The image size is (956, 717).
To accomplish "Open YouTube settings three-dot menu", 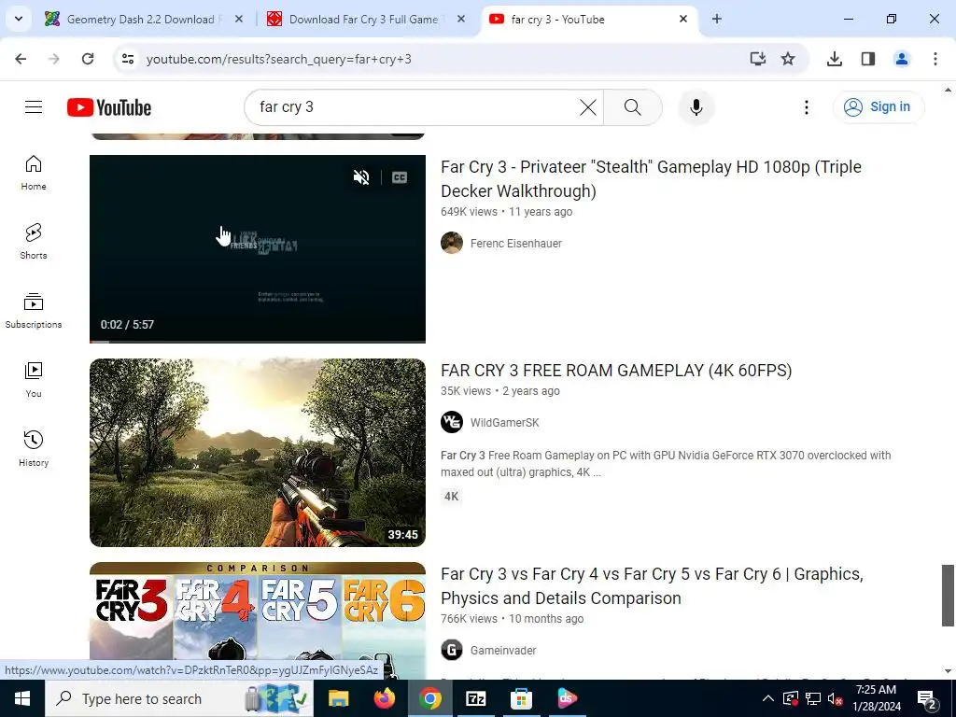I will (x=806, y=107).
